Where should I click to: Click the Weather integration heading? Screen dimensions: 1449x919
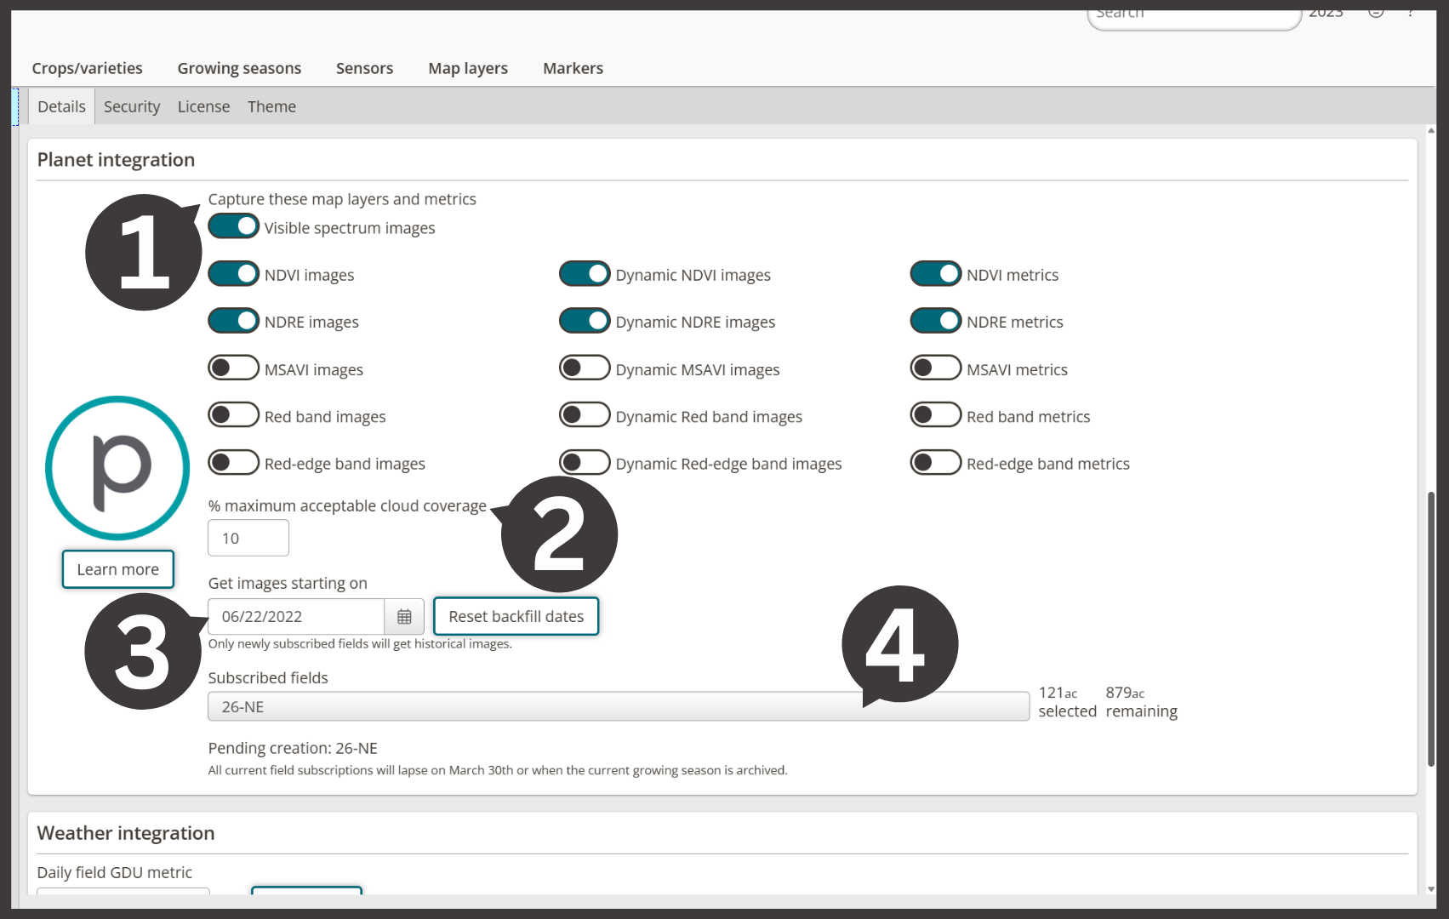tap(126, 833)
